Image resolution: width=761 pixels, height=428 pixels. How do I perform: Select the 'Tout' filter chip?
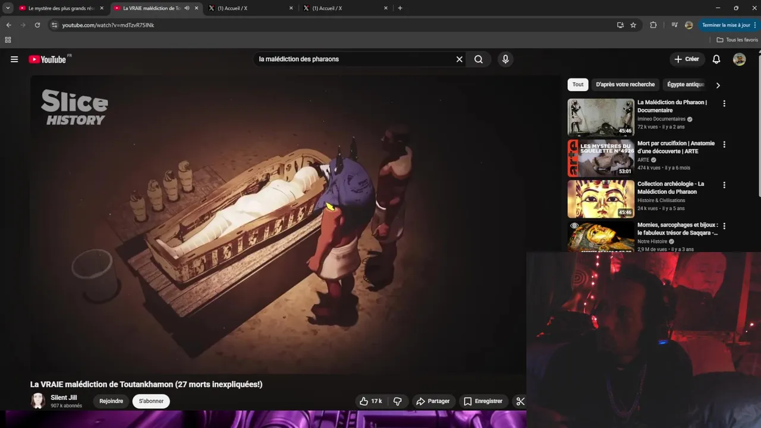[578, 84]
